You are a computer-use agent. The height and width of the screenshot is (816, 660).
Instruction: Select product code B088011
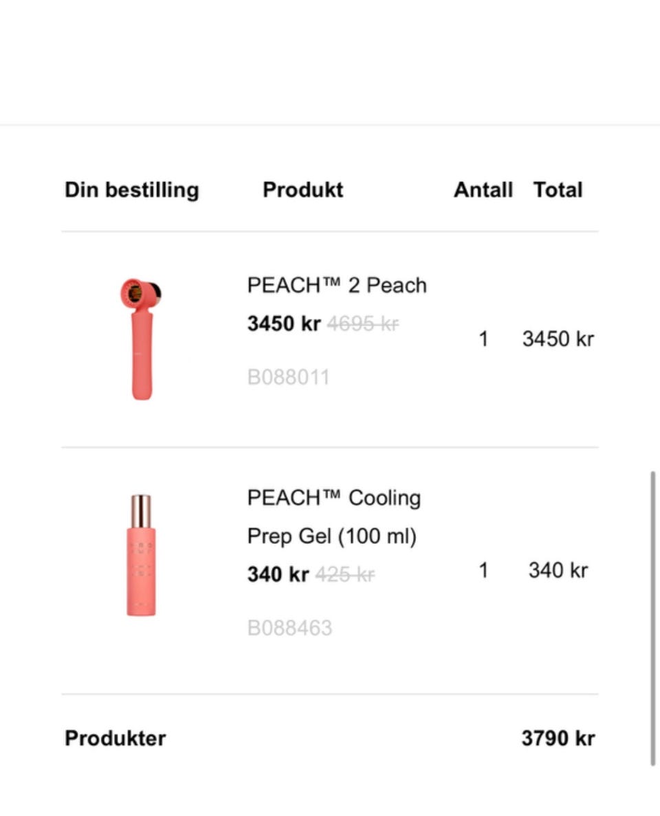coord(289,377)
